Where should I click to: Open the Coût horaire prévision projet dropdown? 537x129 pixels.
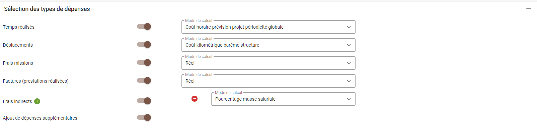point(268,27)
